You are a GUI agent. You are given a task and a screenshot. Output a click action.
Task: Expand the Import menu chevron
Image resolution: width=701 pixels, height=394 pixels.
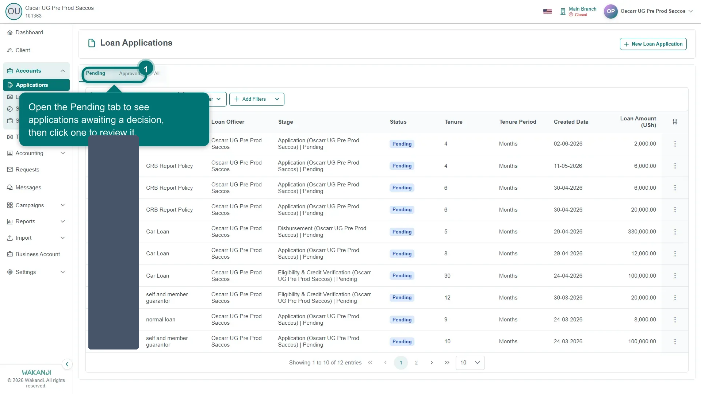[x=63, y=238]
